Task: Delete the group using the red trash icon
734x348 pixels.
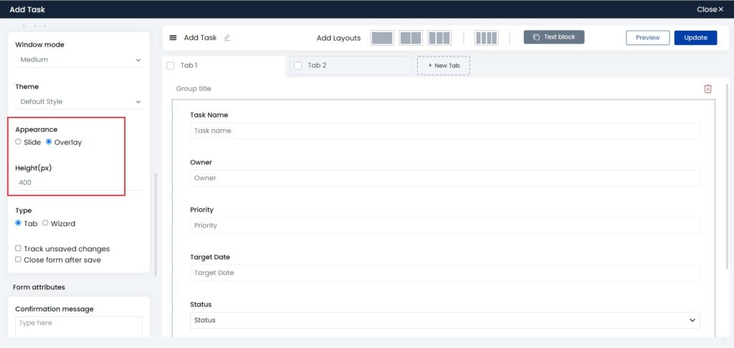Action: point(707,89)
